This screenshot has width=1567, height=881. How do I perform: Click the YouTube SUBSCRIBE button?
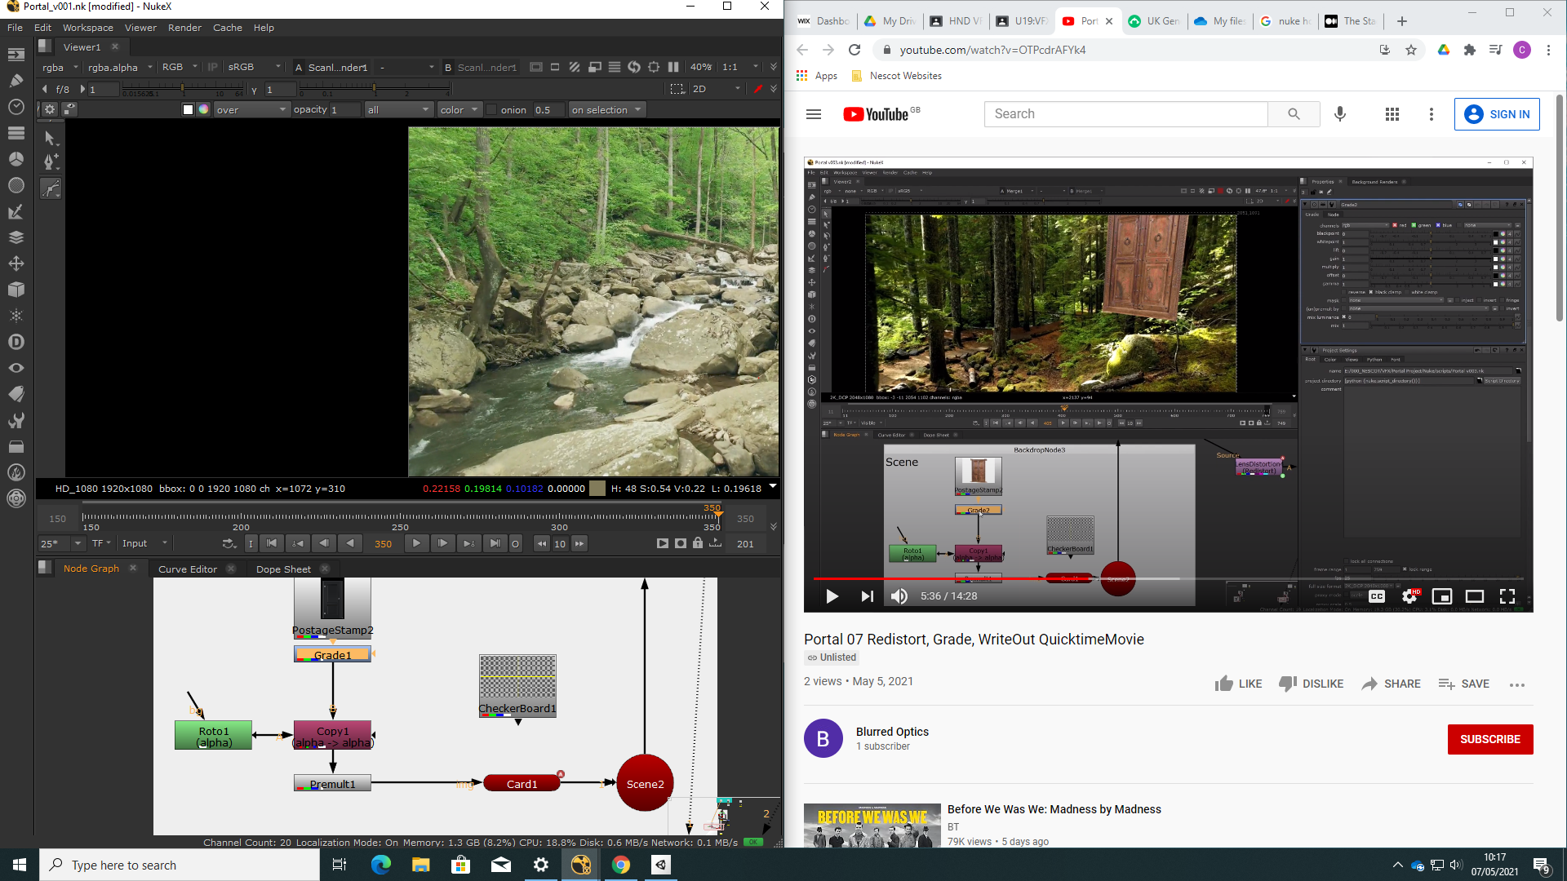coord(1490,739)
